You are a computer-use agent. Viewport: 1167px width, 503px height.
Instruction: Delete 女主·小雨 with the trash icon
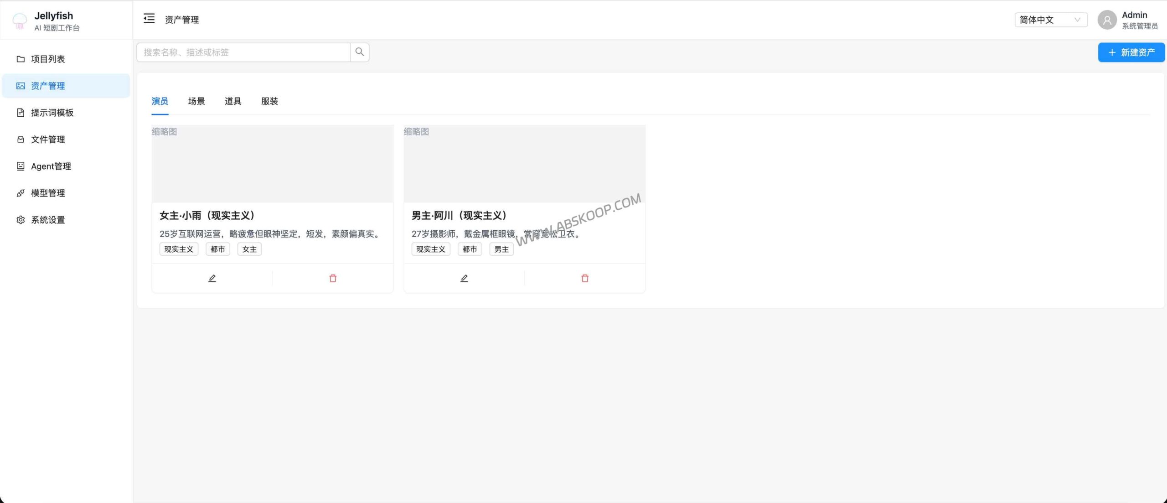tap(333, 278)
